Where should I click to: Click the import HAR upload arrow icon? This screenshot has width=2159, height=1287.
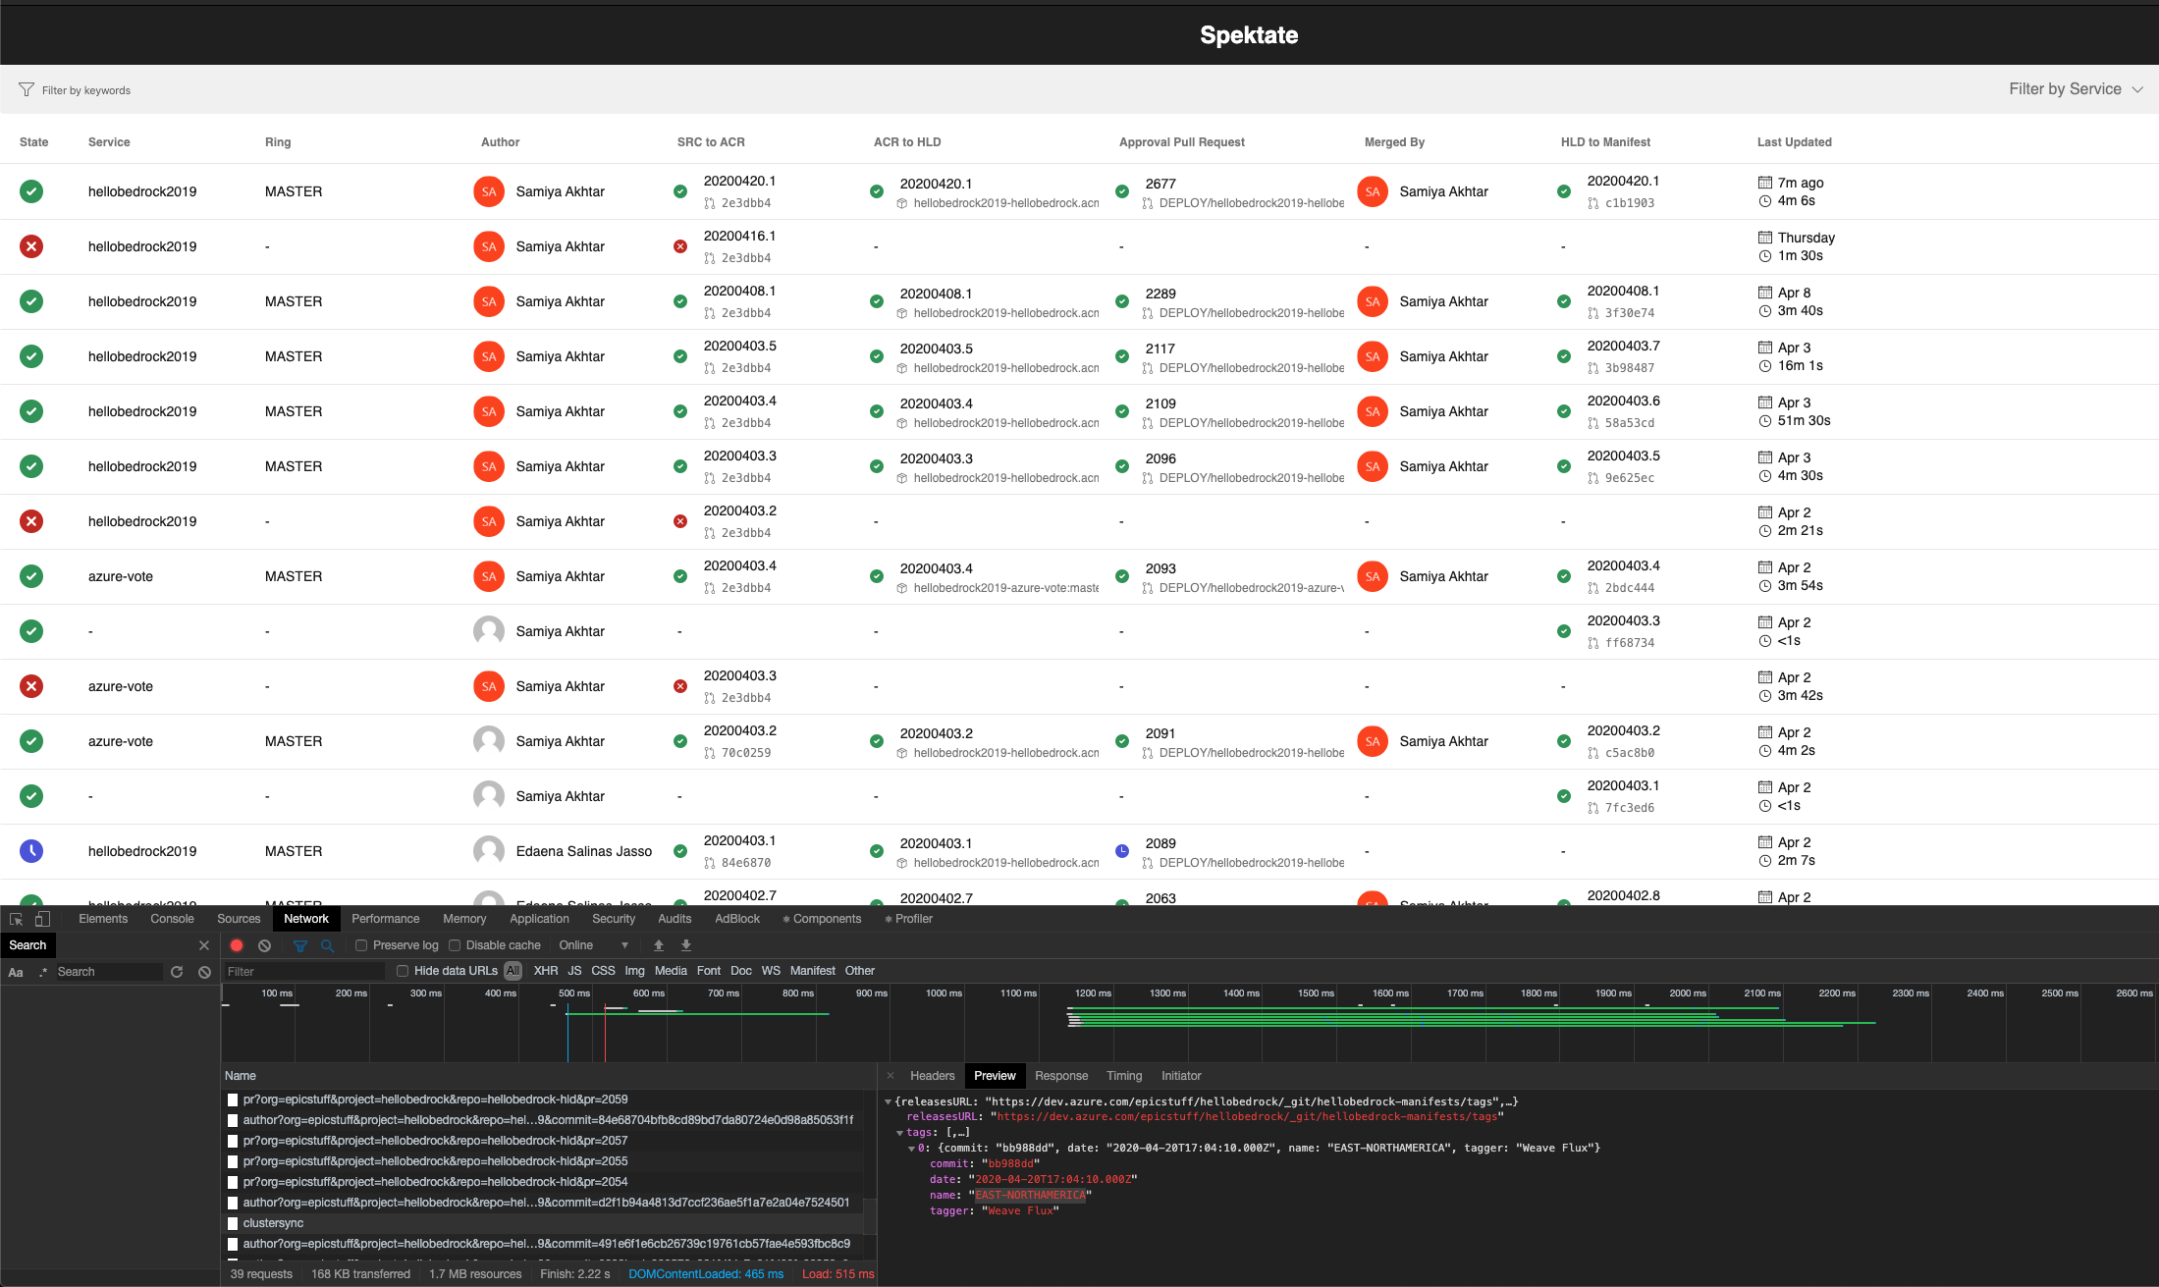tap(659, 945)
